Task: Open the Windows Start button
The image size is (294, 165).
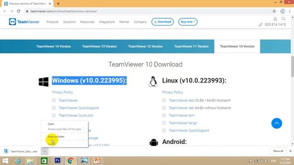Action: pos(5,161)
